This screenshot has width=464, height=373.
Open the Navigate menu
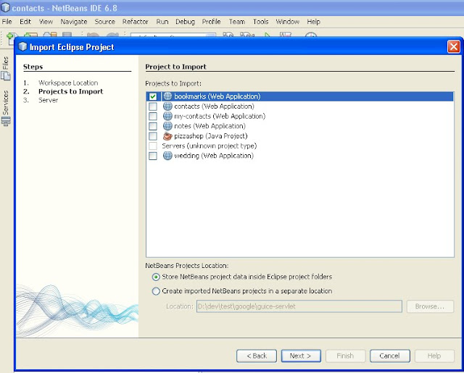74,22
